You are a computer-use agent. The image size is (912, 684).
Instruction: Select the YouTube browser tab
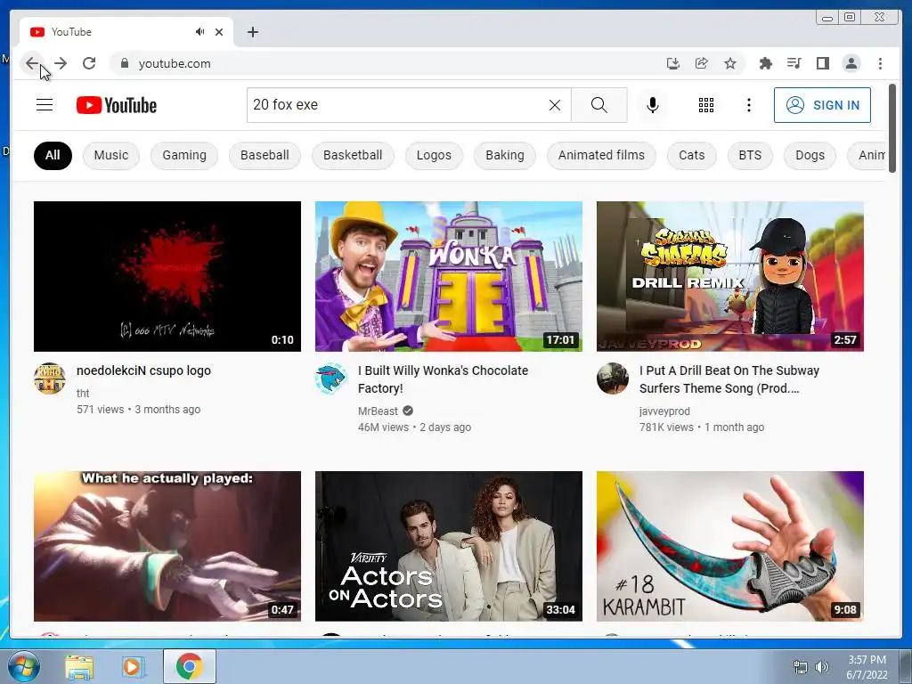pos(126,32)
